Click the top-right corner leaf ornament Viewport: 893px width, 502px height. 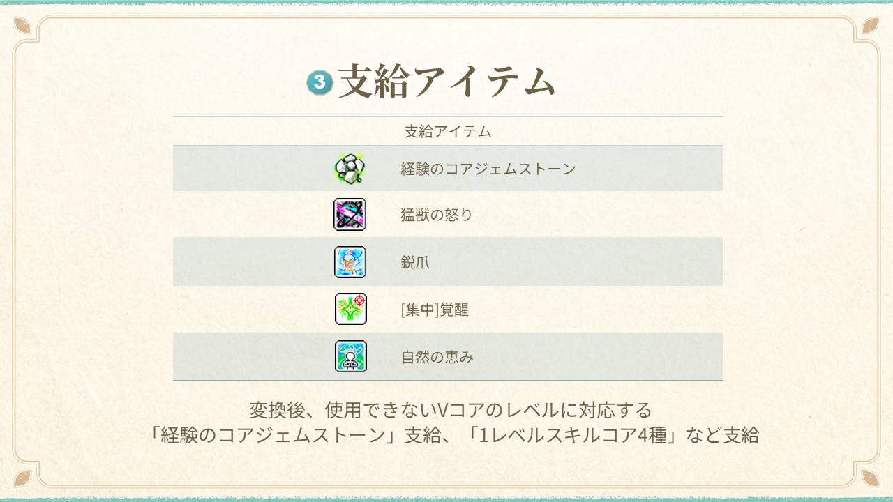click(x=870, y=26)
